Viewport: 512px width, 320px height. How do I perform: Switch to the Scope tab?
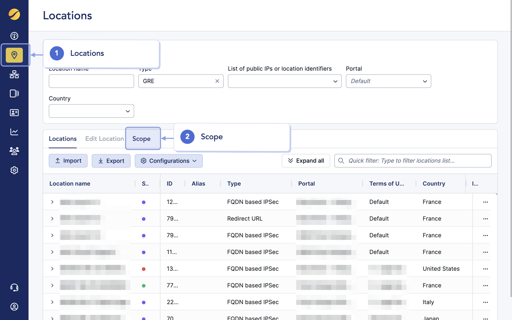point(142,139)
